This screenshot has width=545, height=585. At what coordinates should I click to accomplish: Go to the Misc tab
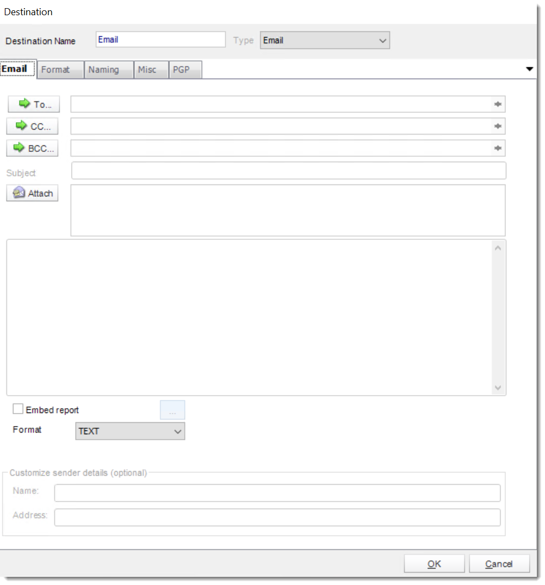(x=151, y=70)
